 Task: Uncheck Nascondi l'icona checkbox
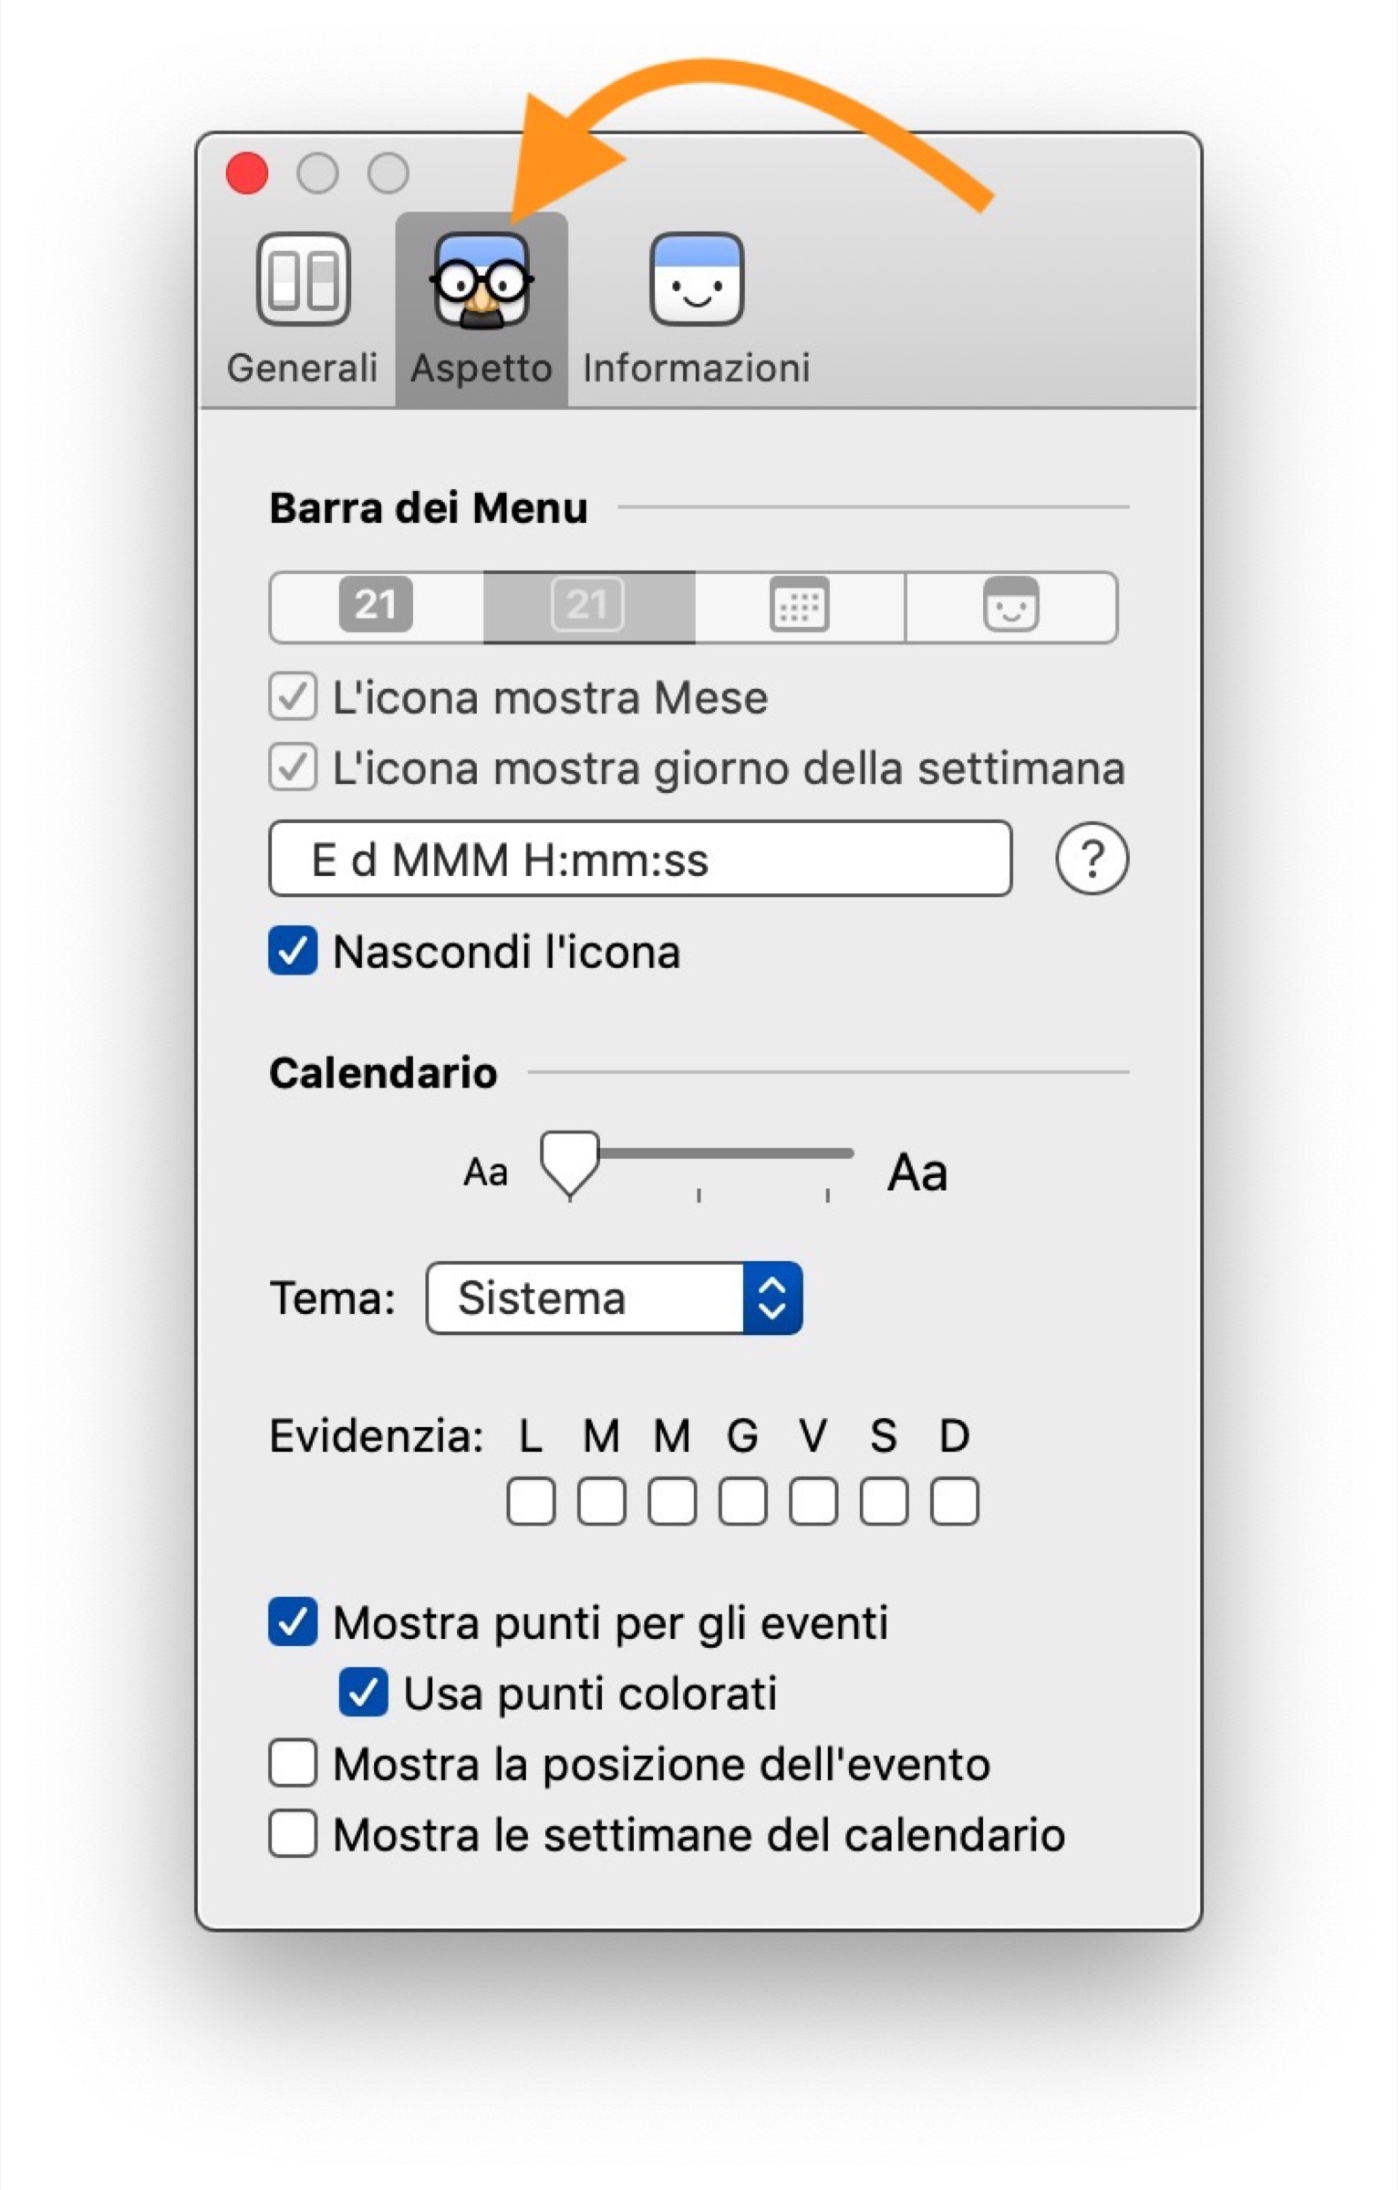coord(293,951)
